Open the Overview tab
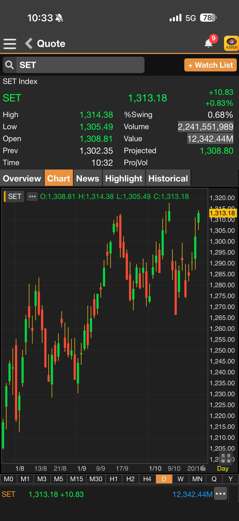 tap(22, 178)
